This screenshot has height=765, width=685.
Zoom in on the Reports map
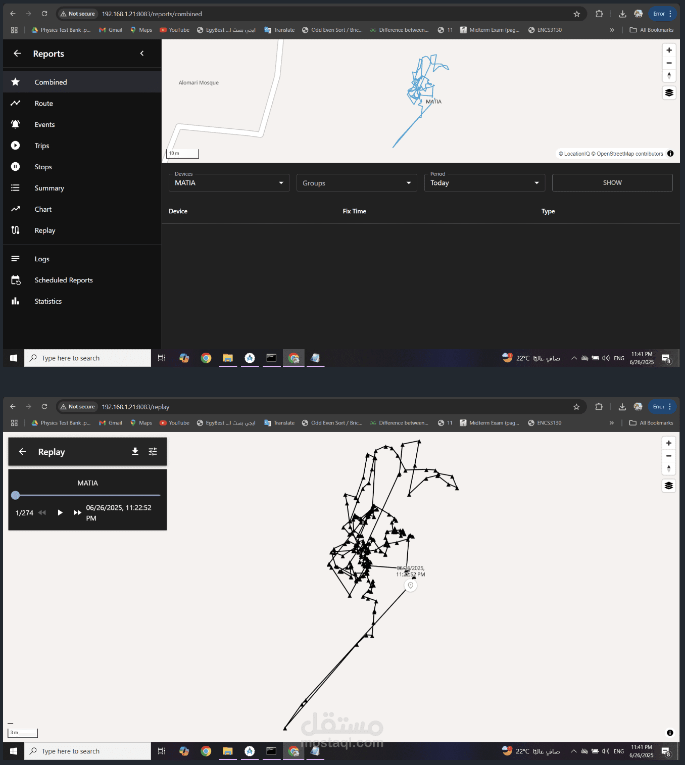[669, 50]
